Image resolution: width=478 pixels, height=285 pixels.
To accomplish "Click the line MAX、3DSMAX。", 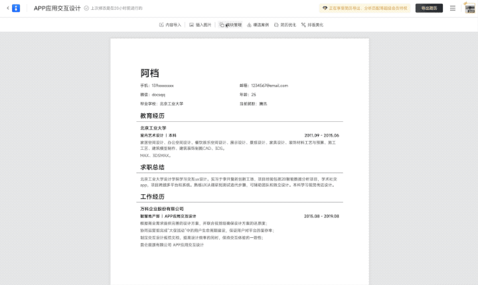I will [156, 156].
